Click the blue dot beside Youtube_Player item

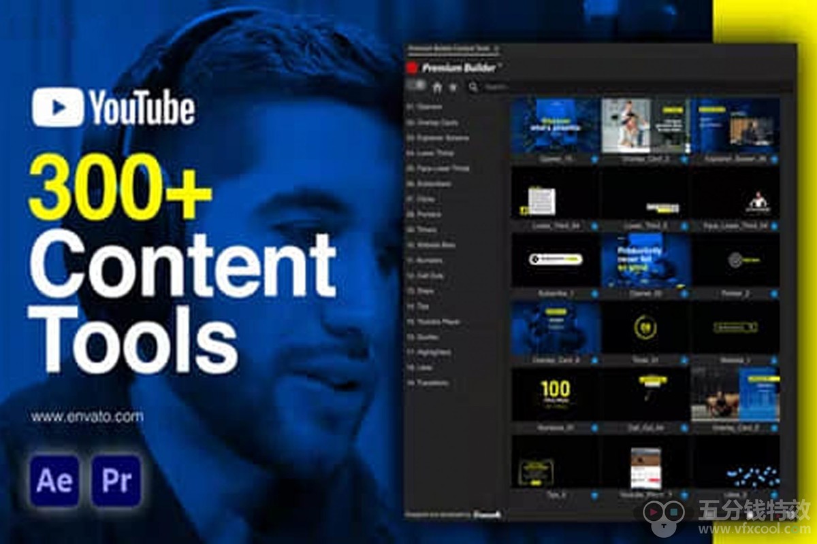tap(684, 495)
